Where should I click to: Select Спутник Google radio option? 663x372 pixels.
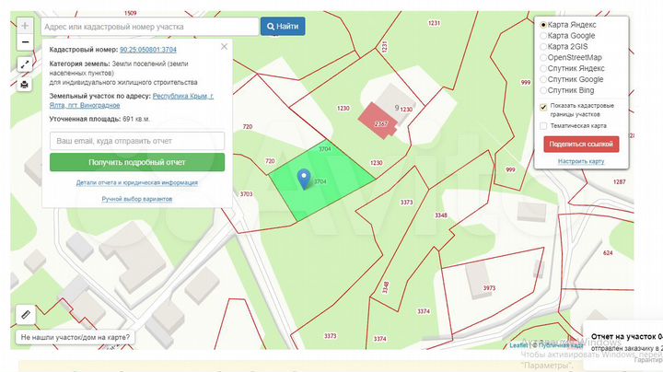(x=543, y=79)
